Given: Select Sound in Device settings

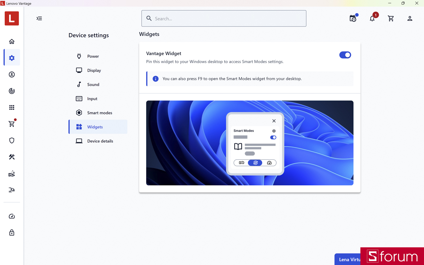Looking at the screenshot, I should click(x=98, y=84).
